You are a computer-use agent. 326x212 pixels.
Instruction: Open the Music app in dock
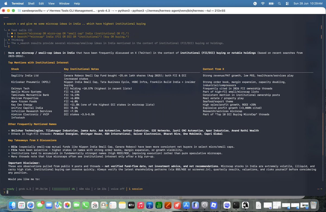pyautogui.click(x=140, y=205)
